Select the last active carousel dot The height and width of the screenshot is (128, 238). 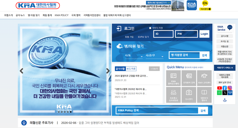click(x=71, y=112)
